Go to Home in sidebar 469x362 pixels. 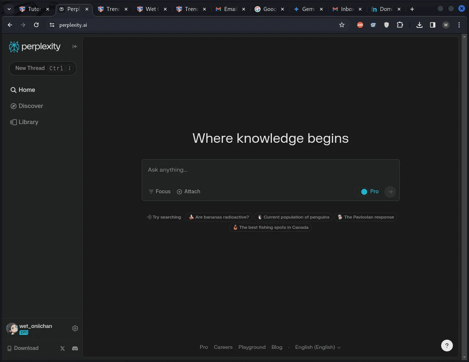point(23,90)
